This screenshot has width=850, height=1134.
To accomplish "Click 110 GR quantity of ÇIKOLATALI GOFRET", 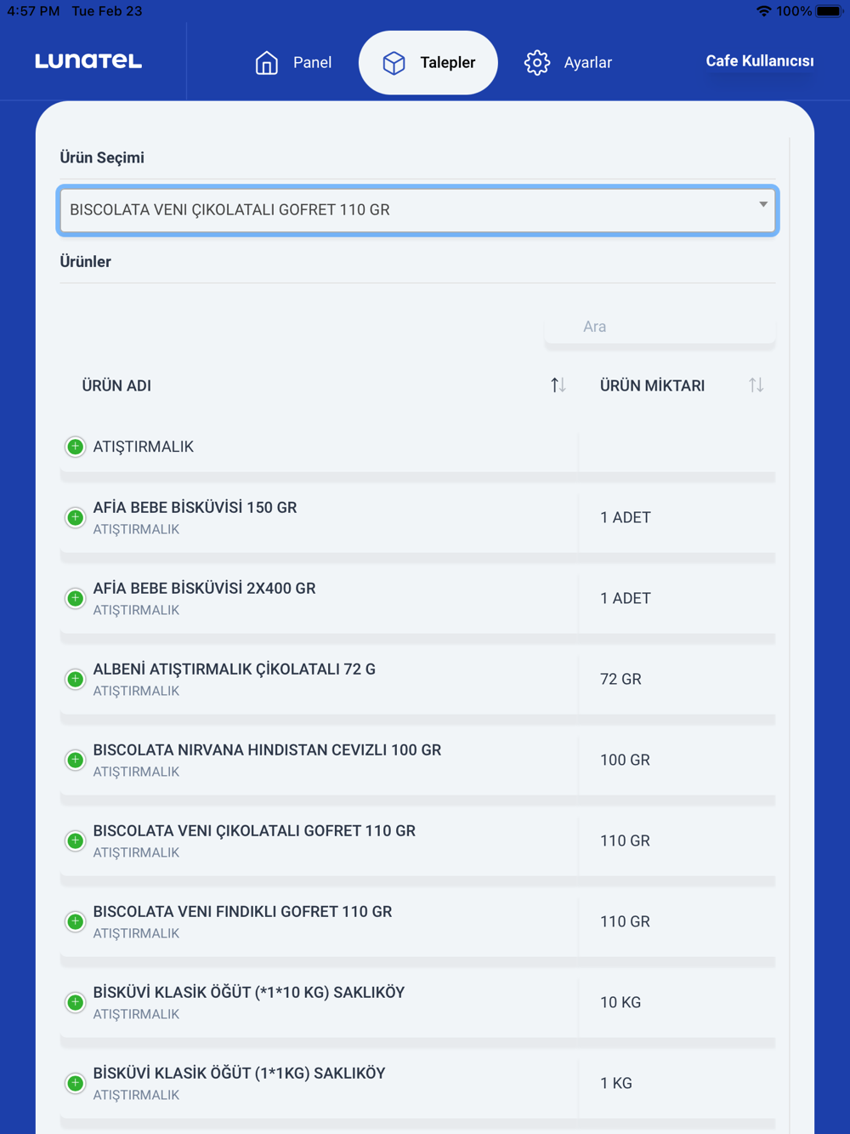I will (625, 841).
